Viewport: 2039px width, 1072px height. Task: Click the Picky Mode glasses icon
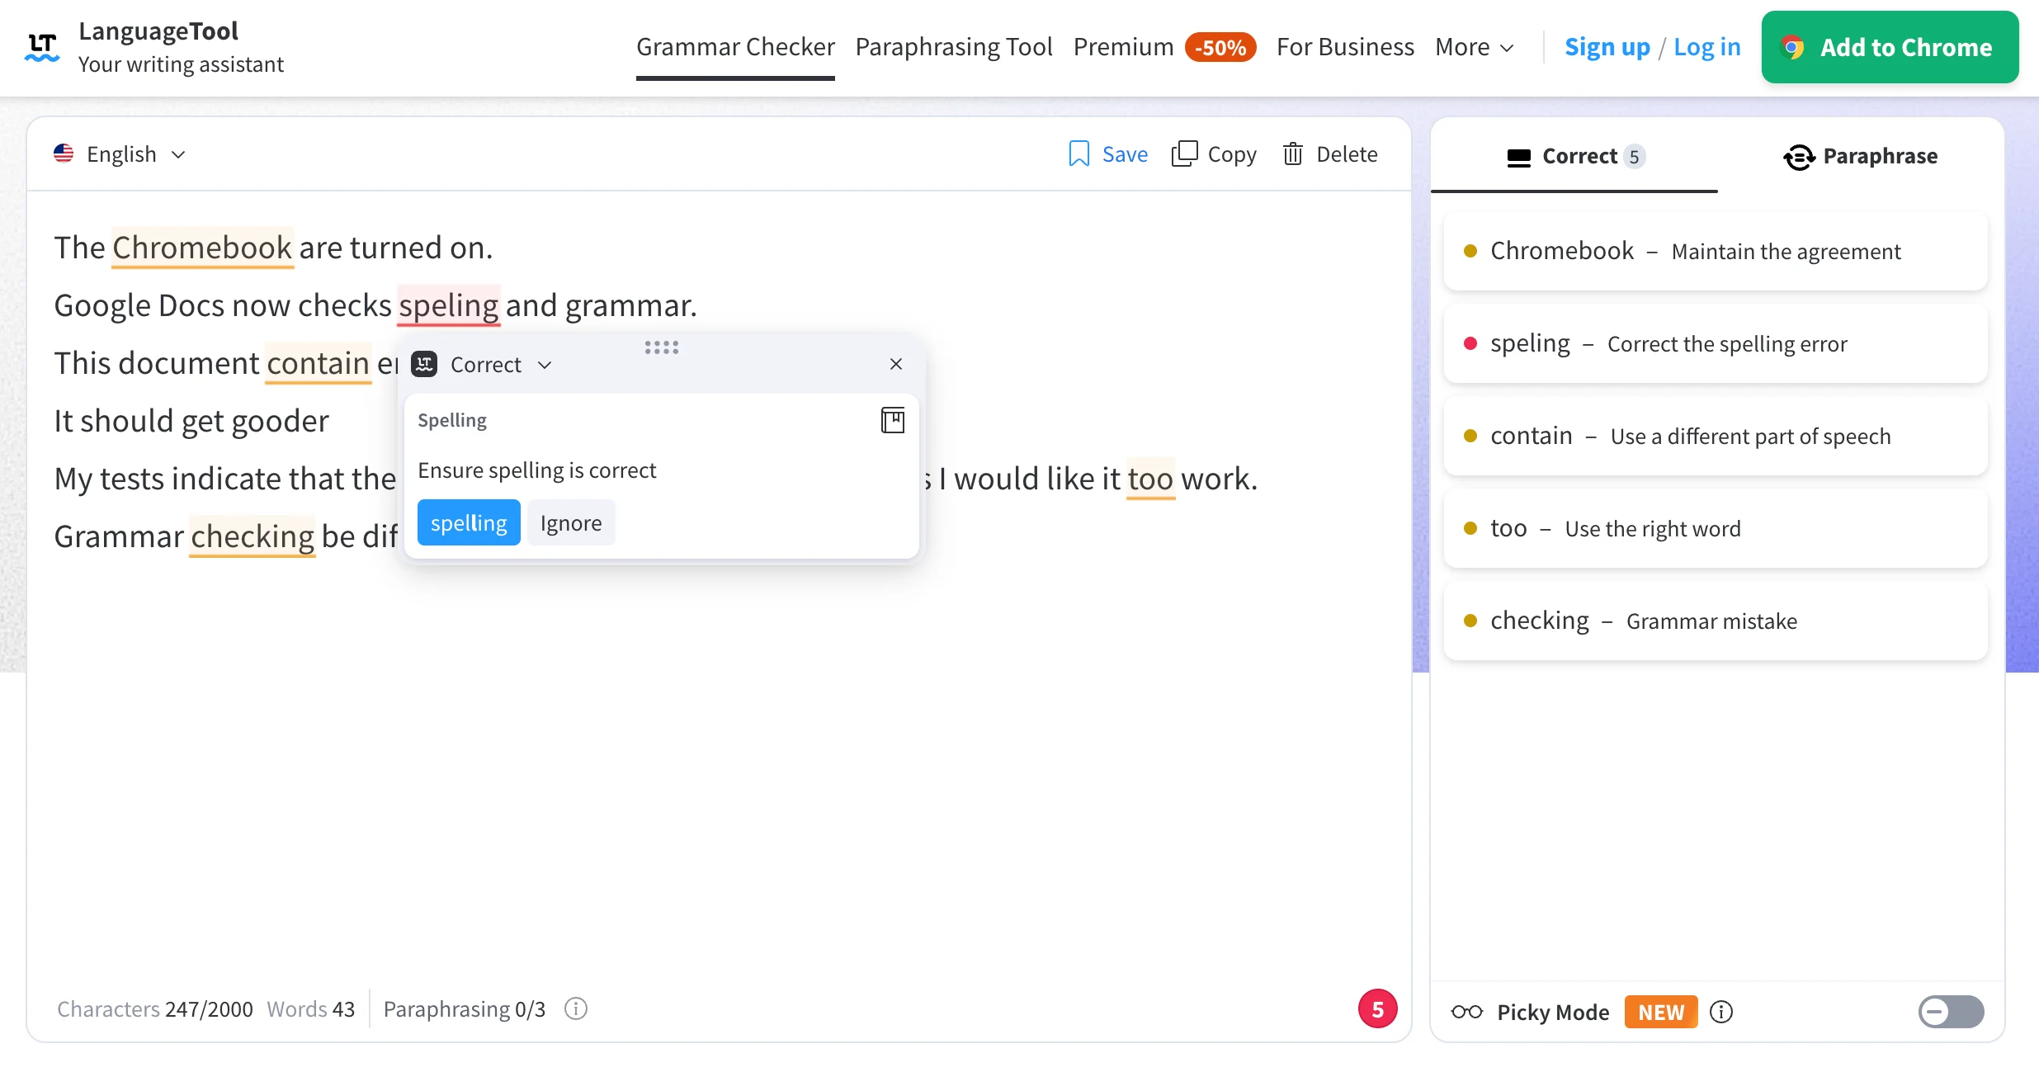point(1467,1012)
